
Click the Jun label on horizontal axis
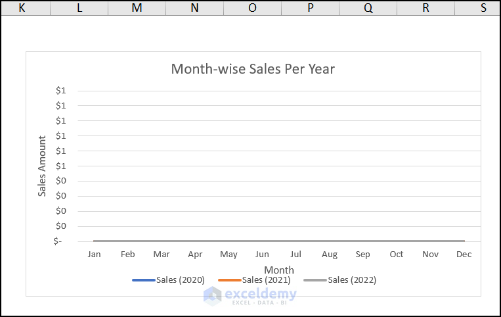262,254
